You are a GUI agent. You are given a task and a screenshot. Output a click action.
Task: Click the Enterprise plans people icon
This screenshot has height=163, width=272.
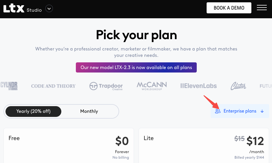[x=218, y=111]
